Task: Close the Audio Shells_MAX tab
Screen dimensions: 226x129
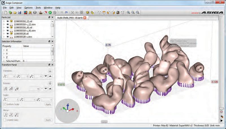Action: (85, 18)
